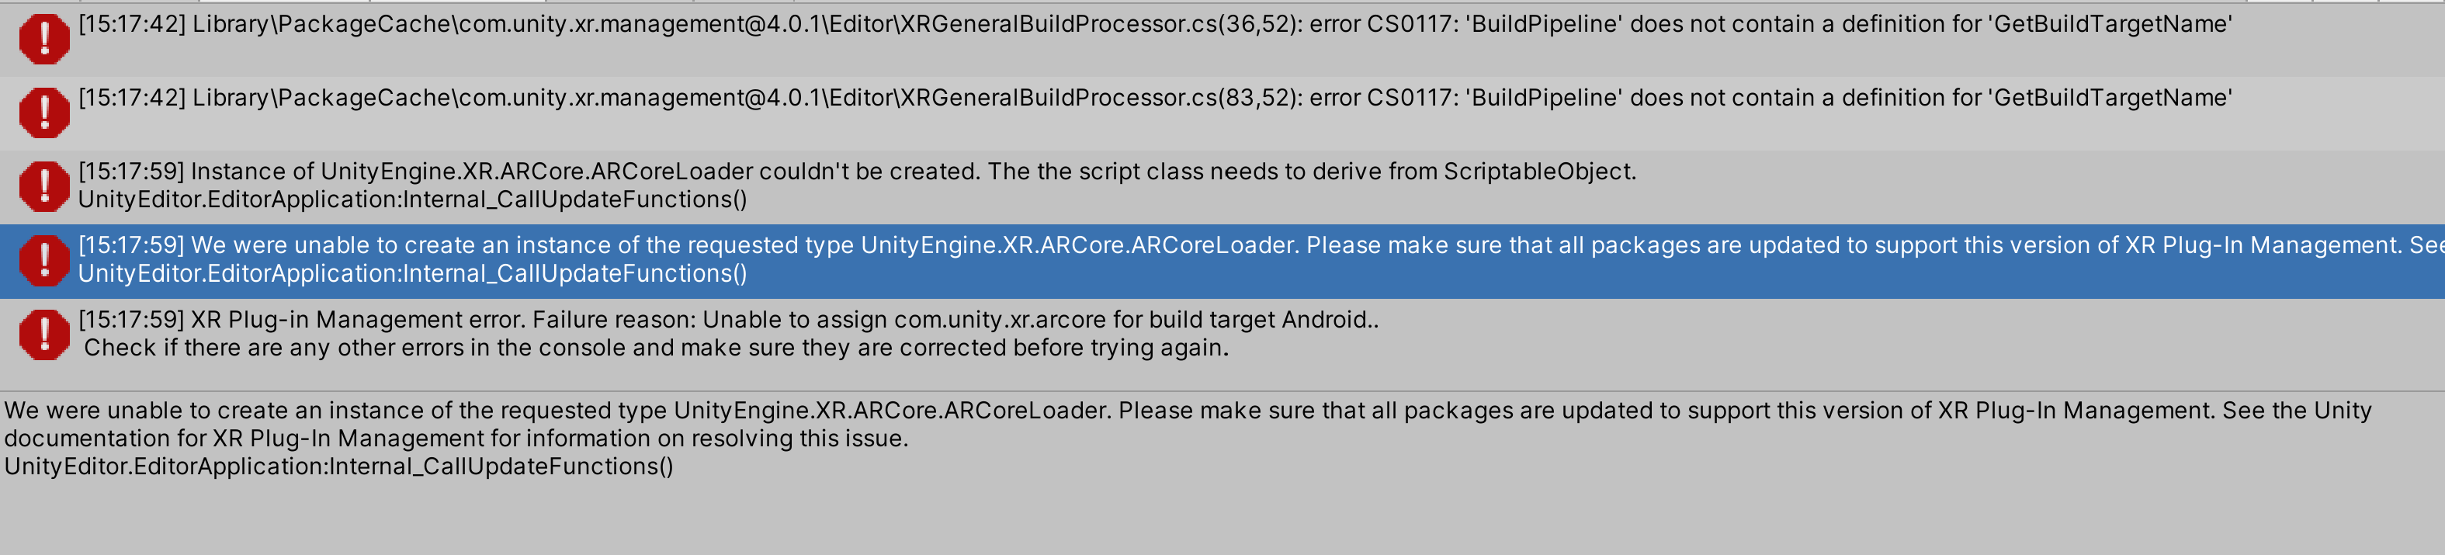The image size is (2445, 555).
Task: Click stack trace line under ScriptableObject error
Action: [412, 200]
